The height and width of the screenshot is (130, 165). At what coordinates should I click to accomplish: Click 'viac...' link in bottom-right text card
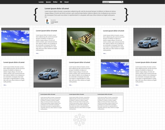point(137,85)
